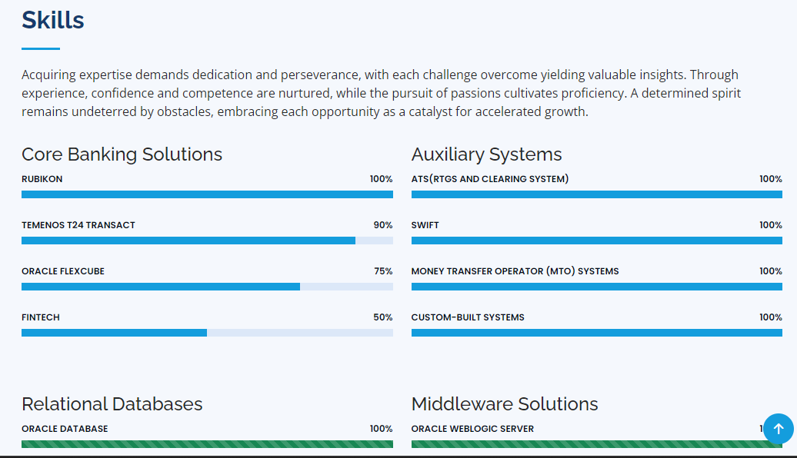Click the Oracle WebLogic Server striped progress bar
Screen dimensions: 797x458
(585, 444)
